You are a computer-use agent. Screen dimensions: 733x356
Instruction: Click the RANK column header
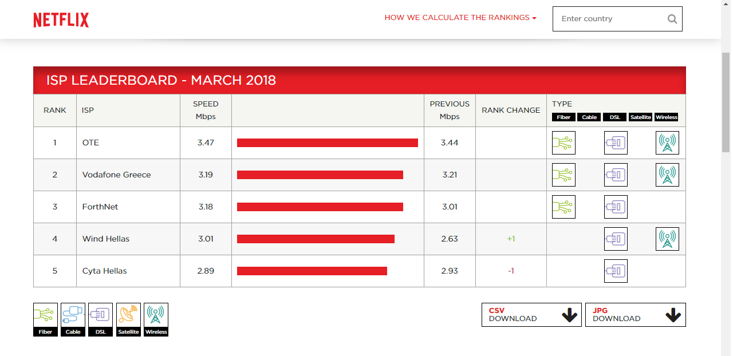(55, 110)
